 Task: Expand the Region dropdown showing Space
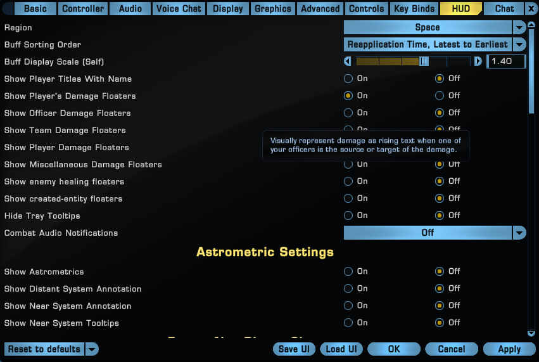[x=519, y=27]
